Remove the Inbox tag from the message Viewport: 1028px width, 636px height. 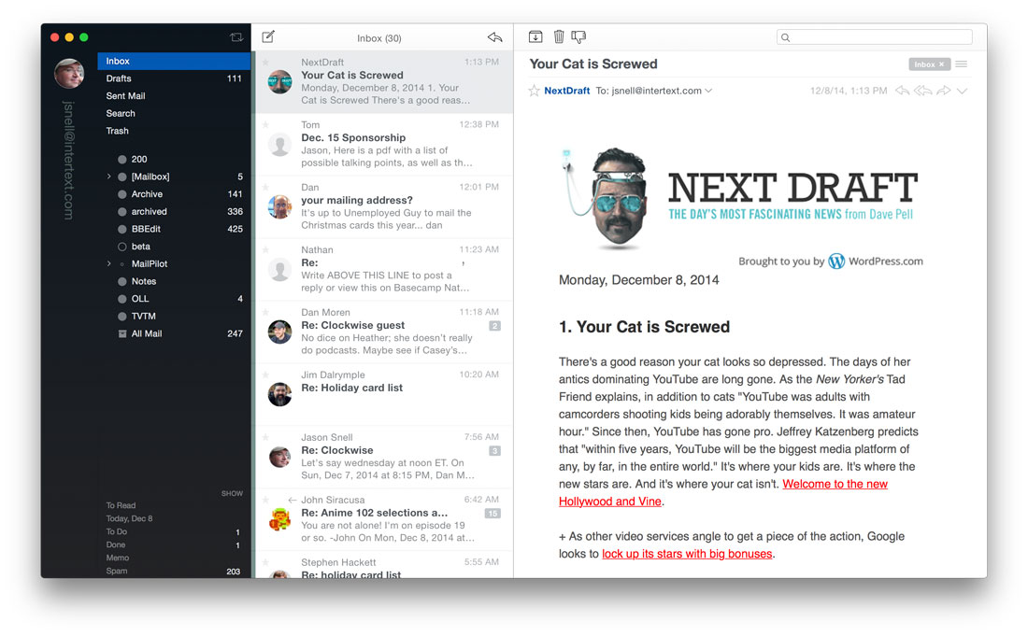(x=942, y=64)
